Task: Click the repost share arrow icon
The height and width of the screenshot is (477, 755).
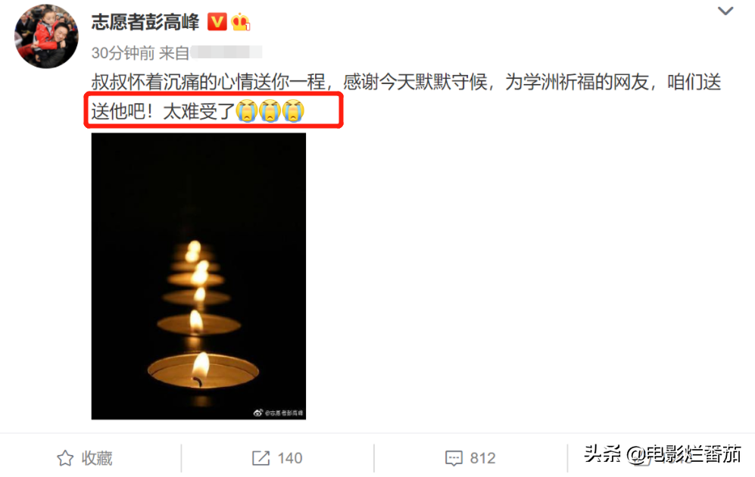Action: [x=261, y=458]
